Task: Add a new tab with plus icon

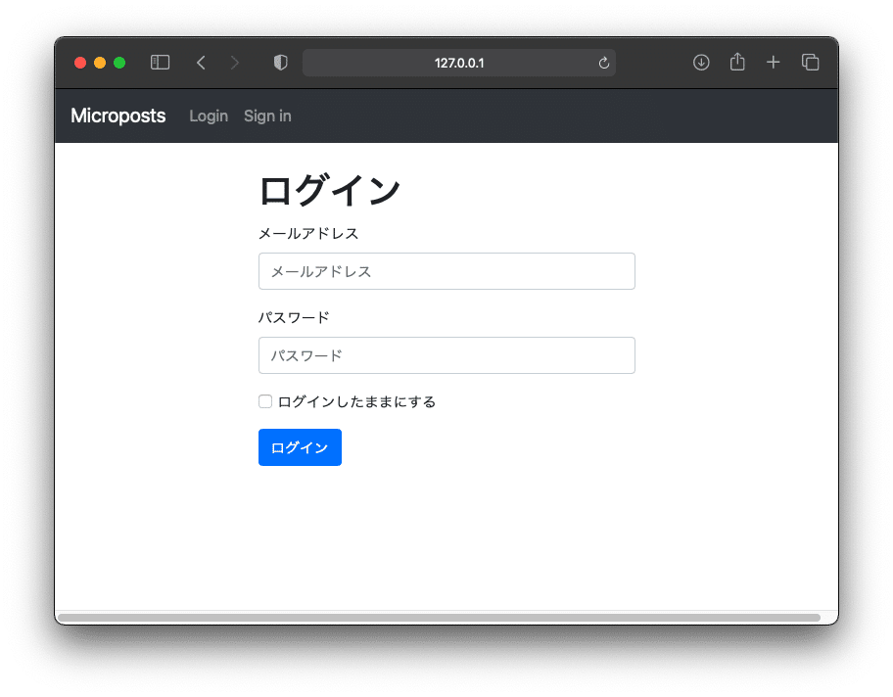Action: 773,62
